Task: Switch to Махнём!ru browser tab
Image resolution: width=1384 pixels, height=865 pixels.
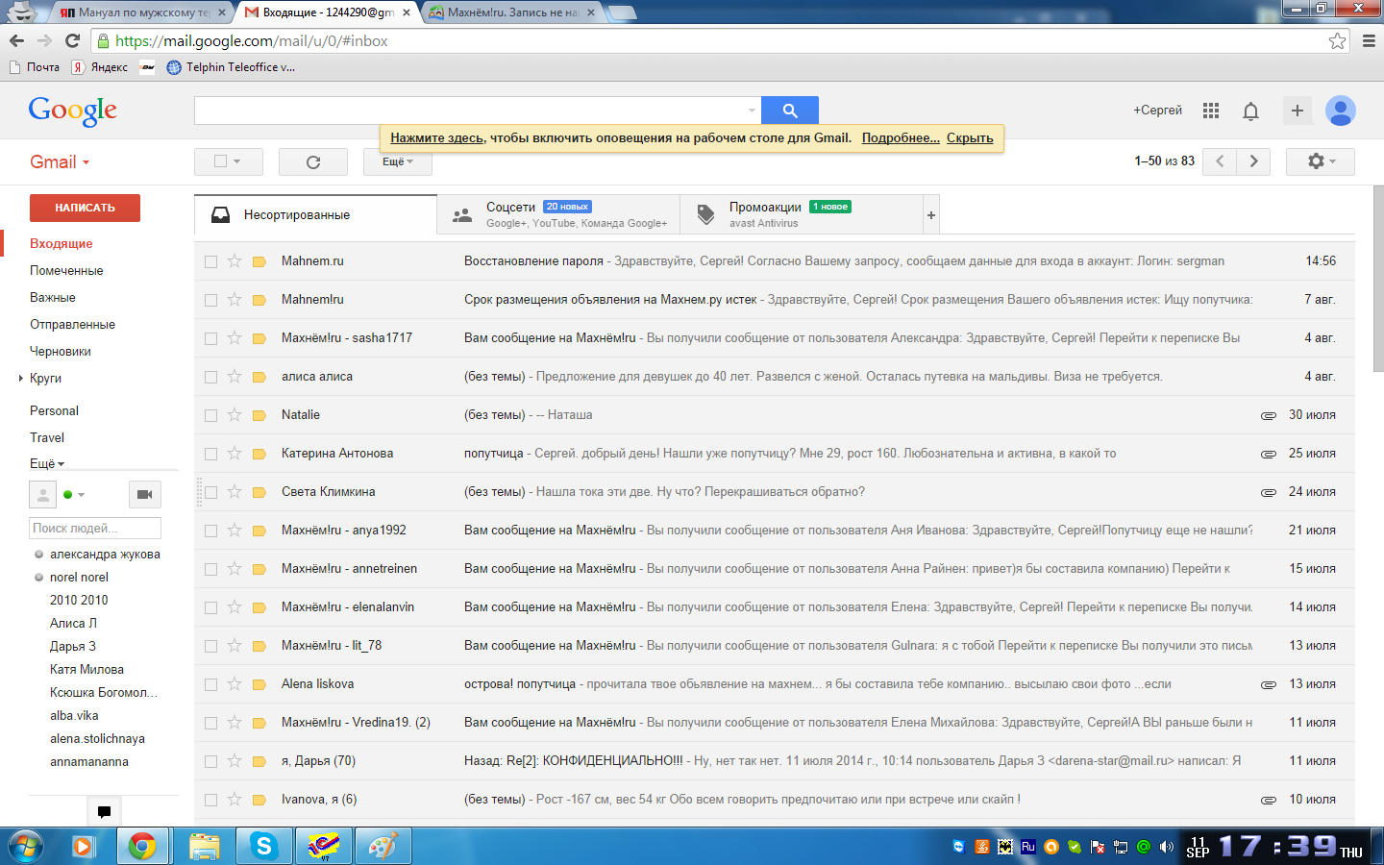Action: 514,12
